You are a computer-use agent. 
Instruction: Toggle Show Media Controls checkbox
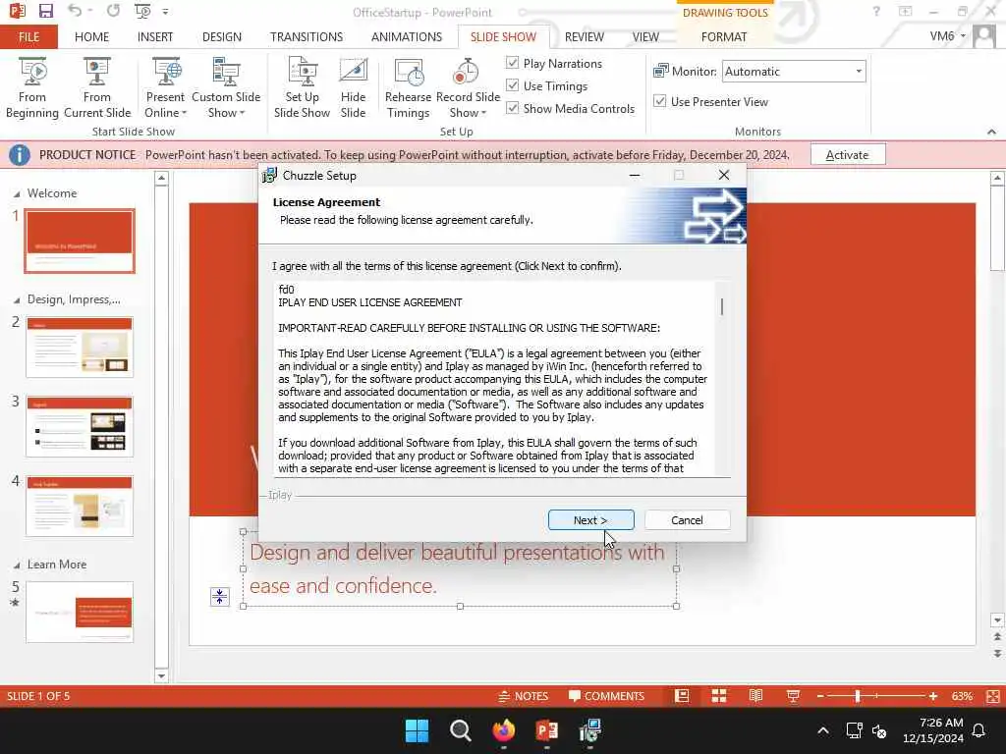point(512,108)
